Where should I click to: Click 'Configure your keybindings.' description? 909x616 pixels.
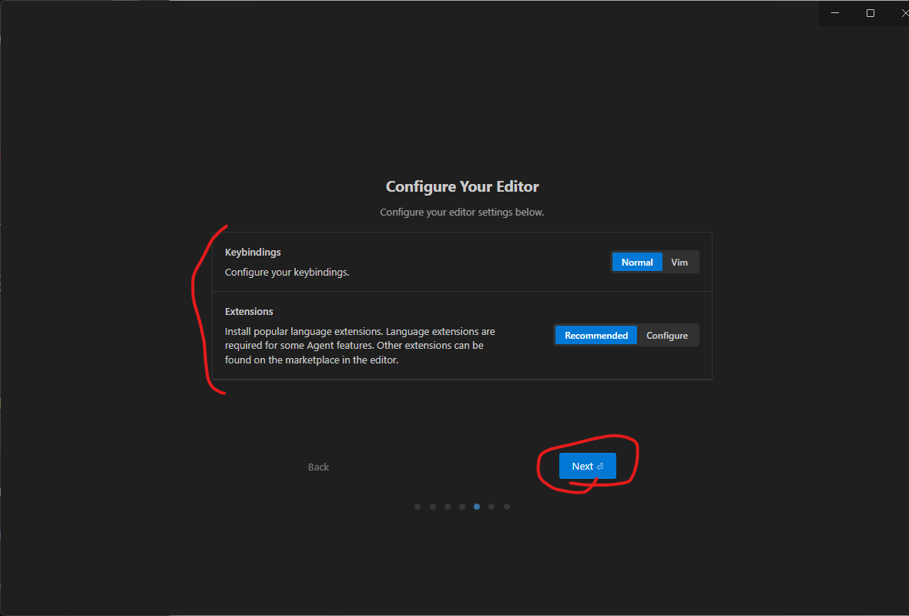287,273
